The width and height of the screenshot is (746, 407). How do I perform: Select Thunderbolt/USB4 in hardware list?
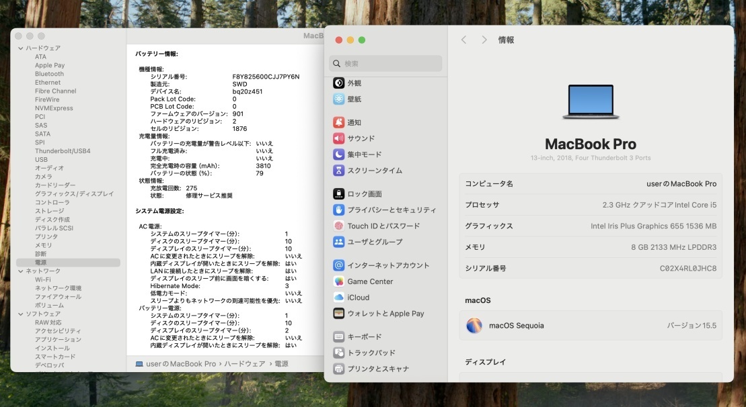(62, 151)
